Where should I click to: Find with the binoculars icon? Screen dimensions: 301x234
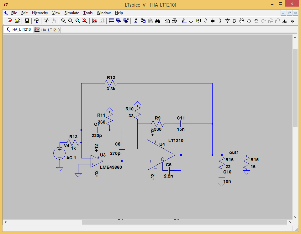[x=157, y=21]
